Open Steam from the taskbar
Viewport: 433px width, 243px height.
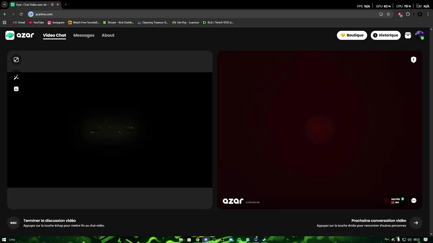(264, 240)
